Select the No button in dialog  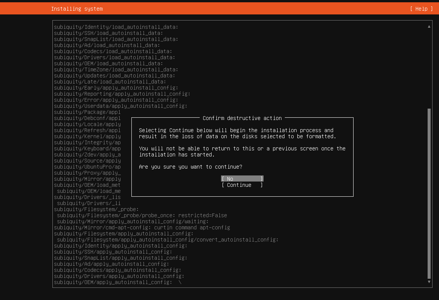pyautogui.click(x=242, y=179)
